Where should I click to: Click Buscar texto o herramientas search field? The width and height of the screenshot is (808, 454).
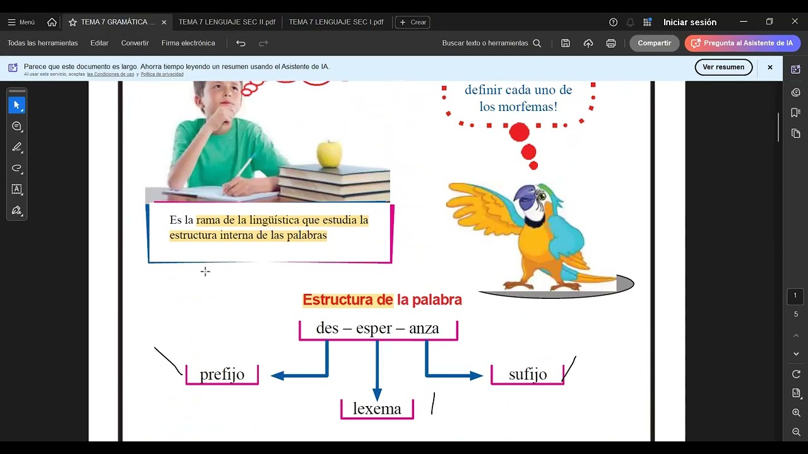coord(491,43)
